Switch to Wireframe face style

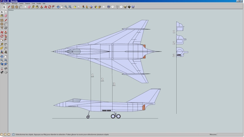pos(117,7)
